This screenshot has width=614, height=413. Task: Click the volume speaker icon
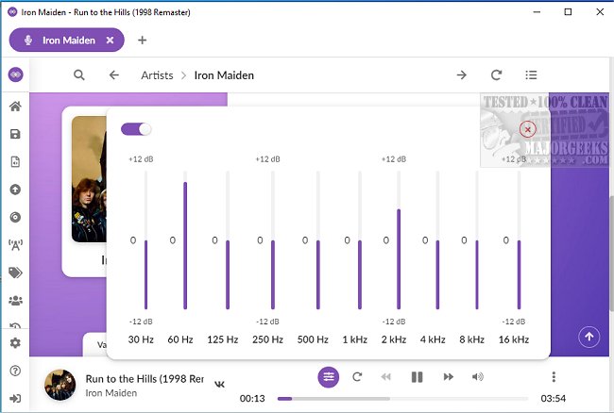(x=478, y=377)
